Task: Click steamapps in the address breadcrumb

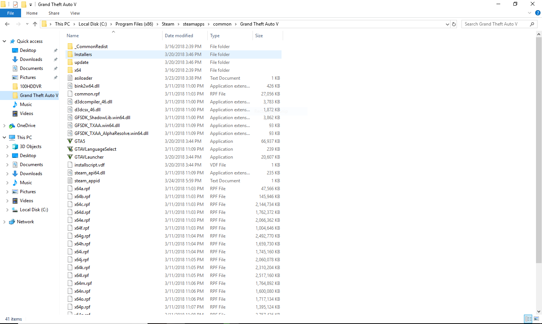Action: tap(193, 24)
